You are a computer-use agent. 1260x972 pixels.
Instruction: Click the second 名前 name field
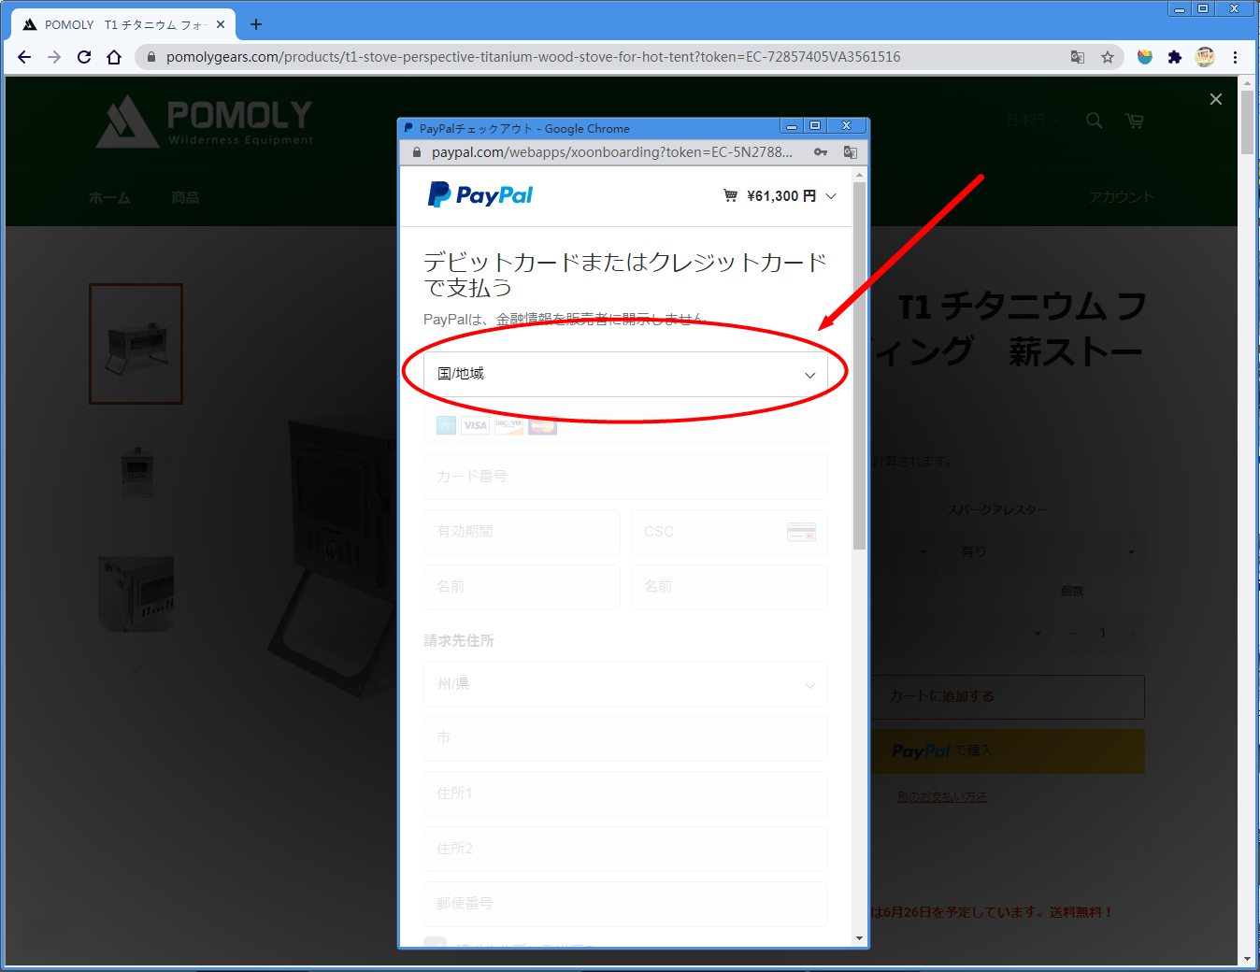(x=729, y=587)
